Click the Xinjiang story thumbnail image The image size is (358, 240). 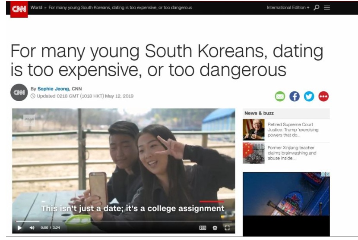pos(253,153)
